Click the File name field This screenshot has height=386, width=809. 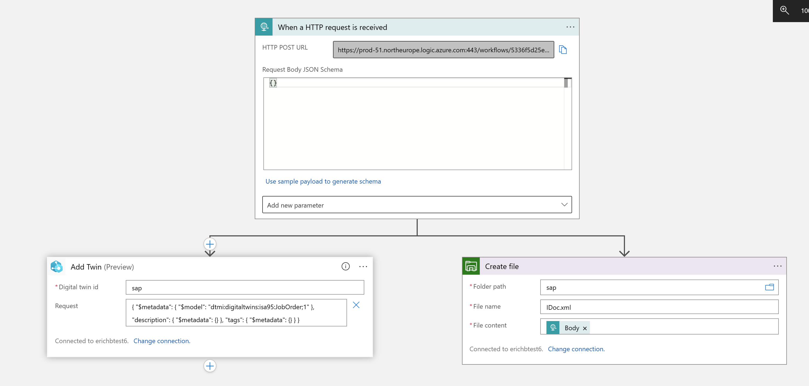point(659,307)
